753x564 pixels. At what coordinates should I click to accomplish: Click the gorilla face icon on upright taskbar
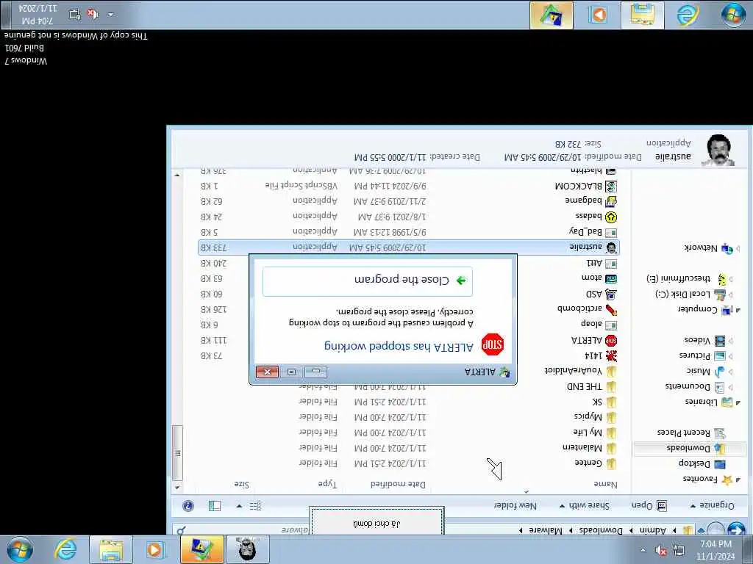pos(247,549)
